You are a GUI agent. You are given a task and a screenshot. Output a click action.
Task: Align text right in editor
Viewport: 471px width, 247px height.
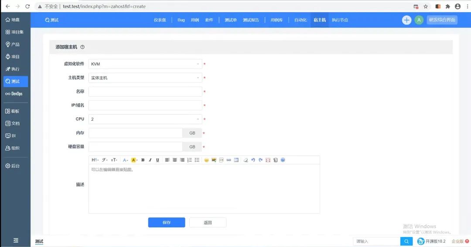(182, 160)
